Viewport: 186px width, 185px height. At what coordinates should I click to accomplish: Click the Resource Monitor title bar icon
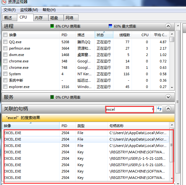tap(4, 2)
